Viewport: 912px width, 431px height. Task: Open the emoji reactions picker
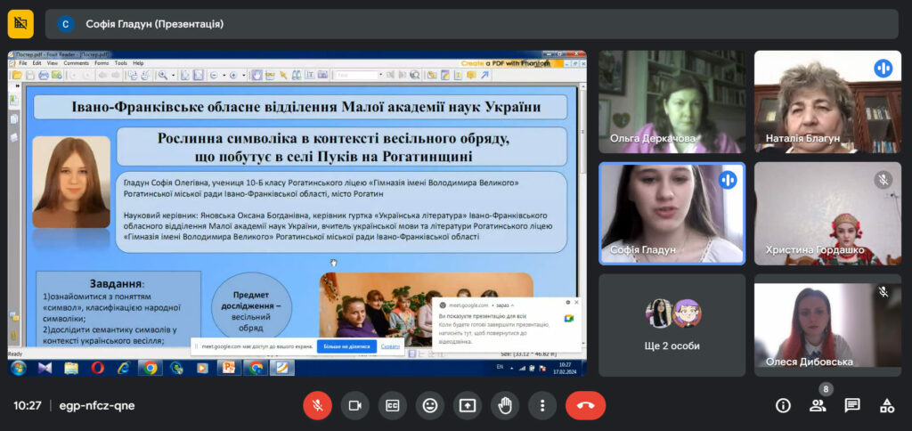coord(429,405)
